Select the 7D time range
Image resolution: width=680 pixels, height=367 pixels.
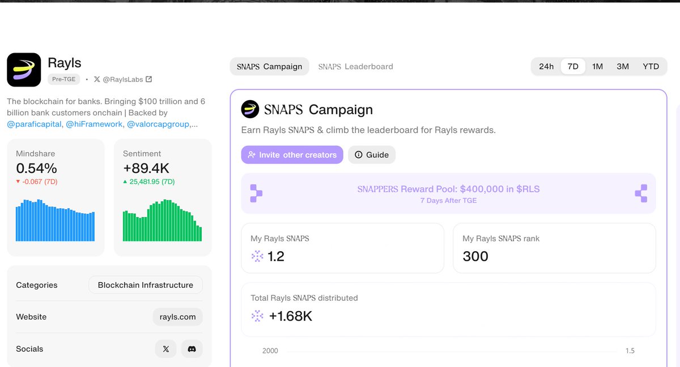[573, 66]
